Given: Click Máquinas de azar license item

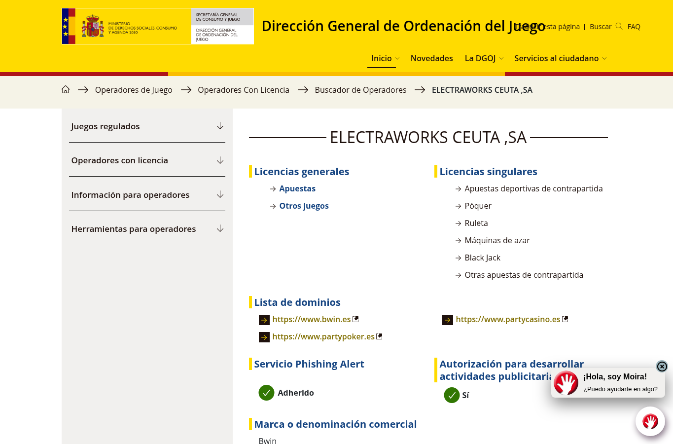Looking at the screenshot, I should [x=497, y=240].
